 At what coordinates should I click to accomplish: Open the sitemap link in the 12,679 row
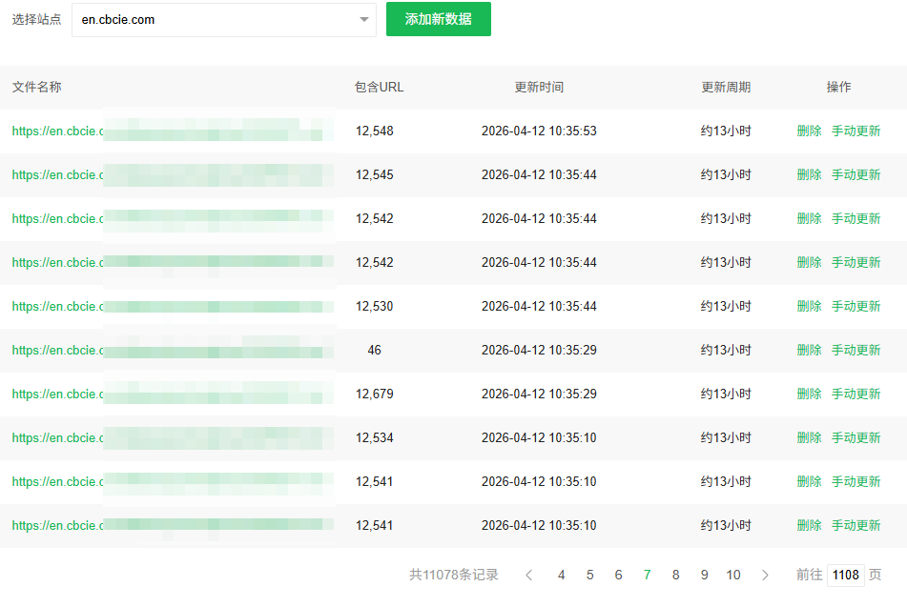173,395
